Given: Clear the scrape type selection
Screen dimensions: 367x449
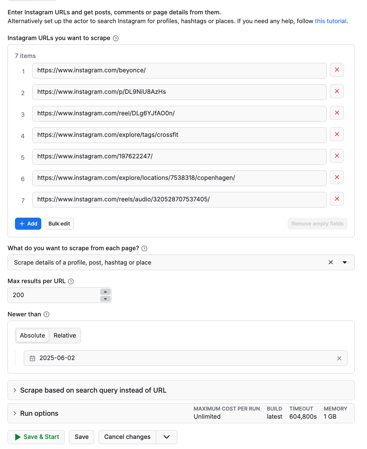Looking at the screenshot, I should pos(331,262).
